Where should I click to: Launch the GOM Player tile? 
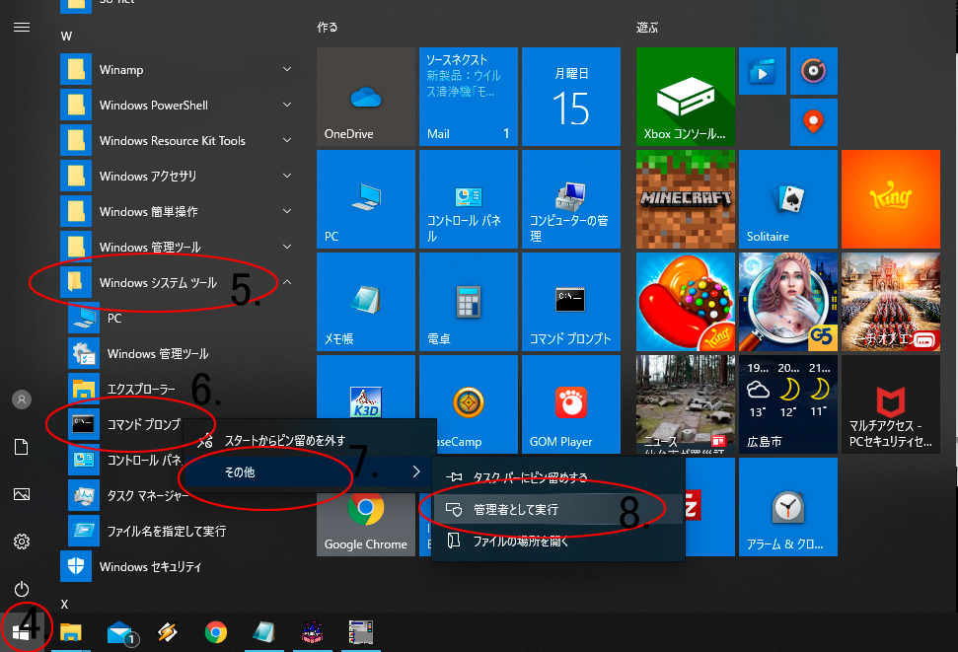coord(570,404)
